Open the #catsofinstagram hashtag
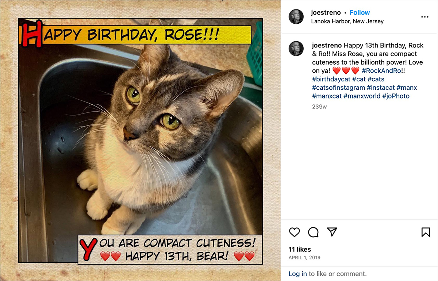438x281 pixels. [x=338, y=88]
